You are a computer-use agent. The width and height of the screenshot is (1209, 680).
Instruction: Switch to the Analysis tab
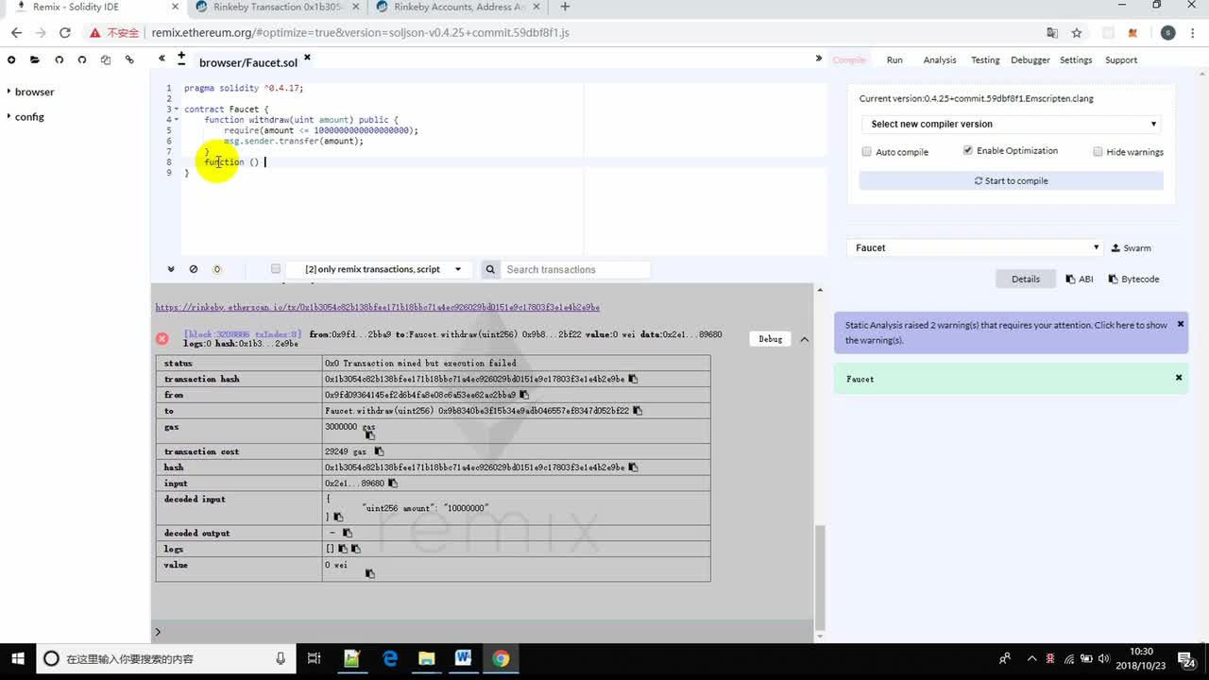pos(940,59)
